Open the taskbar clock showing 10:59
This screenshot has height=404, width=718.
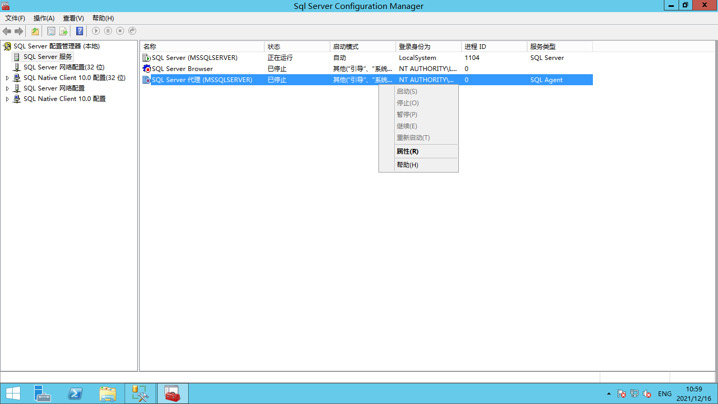[694, 393]
